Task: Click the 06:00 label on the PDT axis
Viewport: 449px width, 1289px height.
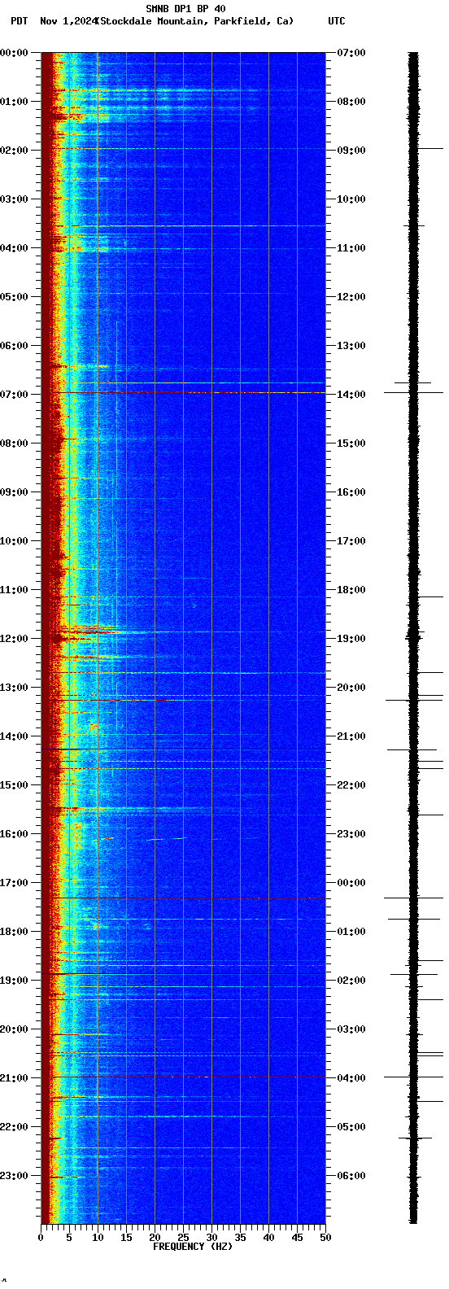Action: [14, 346]
